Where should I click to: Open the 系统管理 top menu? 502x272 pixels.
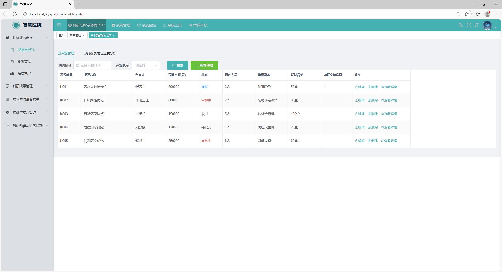(x=121, y=25)
